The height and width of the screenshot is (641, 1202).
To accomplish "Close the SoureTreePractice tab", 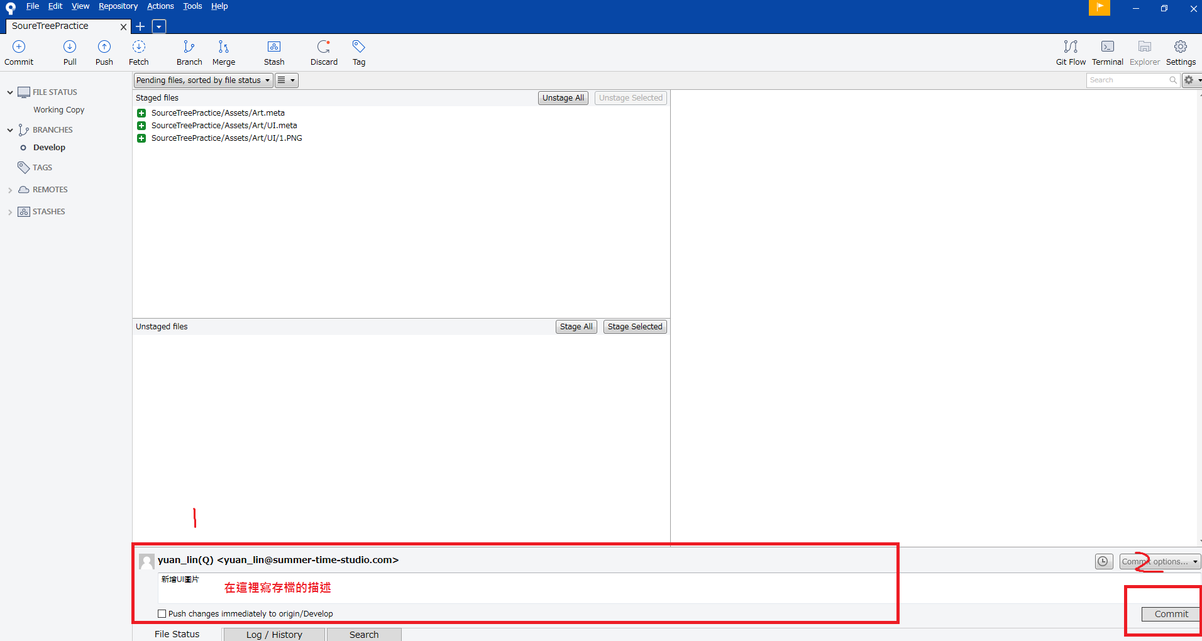I will click(124, 27).
